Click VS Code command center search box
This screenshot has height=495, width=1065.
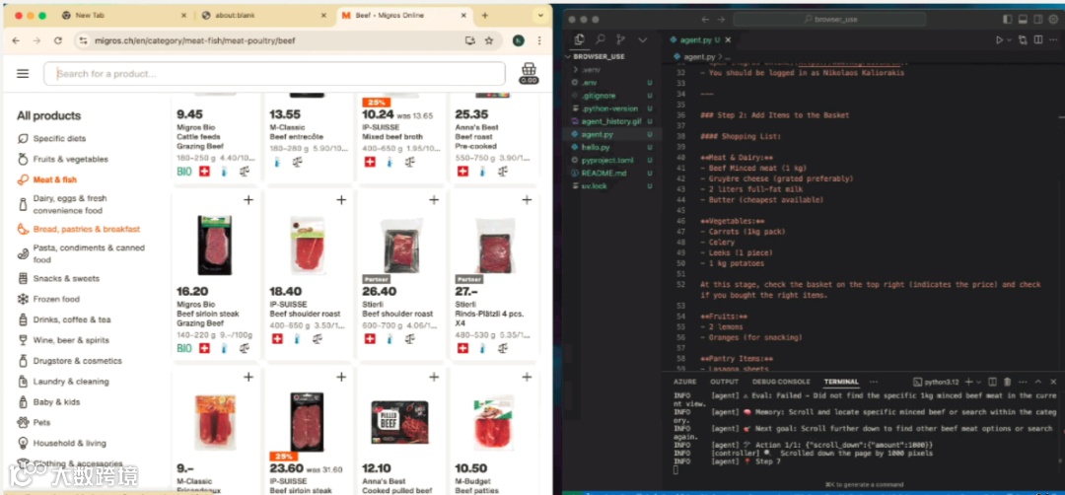click(x=828, y=20)
